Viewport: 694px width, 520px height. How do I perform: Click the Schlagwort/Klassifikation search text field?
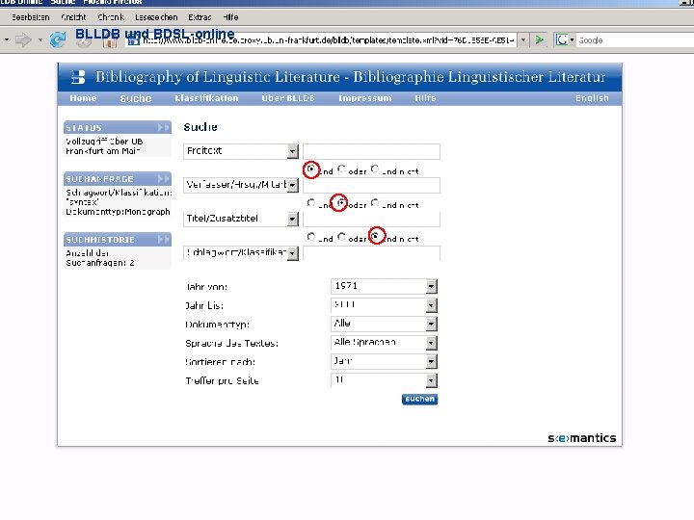(x=371, y=253)
